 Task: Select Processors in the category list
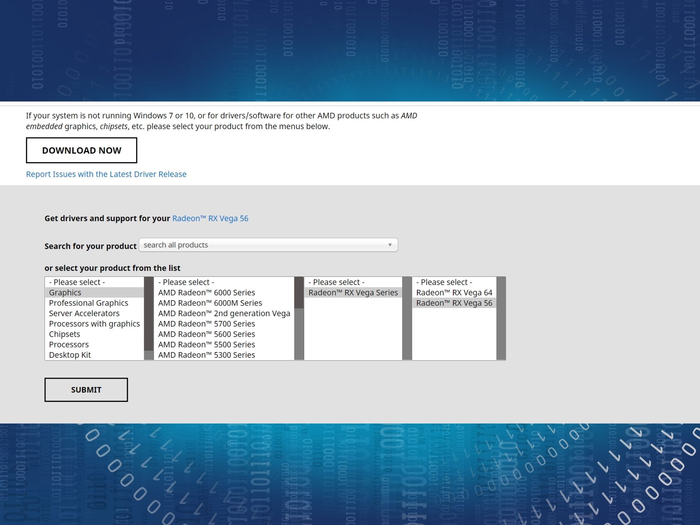click(94, 344)
